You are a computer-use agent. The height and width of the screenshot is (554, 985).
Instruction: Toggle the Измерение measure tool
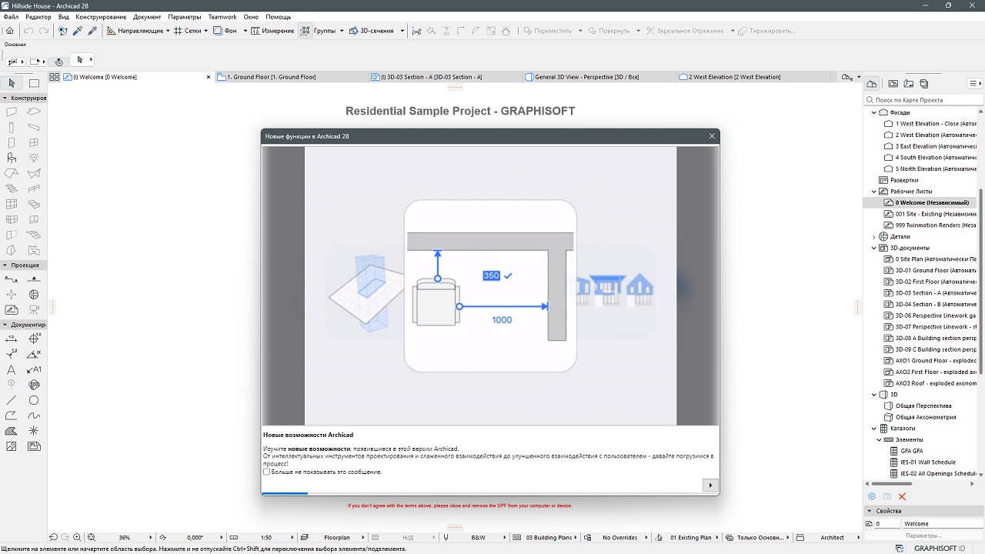[256, 31]
